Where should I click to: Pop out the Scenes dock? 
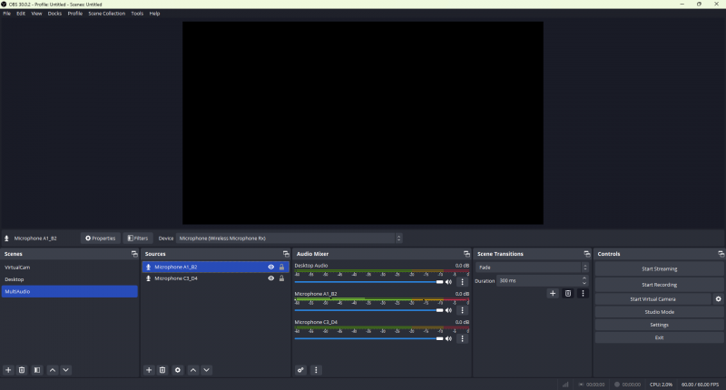point(134,254)
